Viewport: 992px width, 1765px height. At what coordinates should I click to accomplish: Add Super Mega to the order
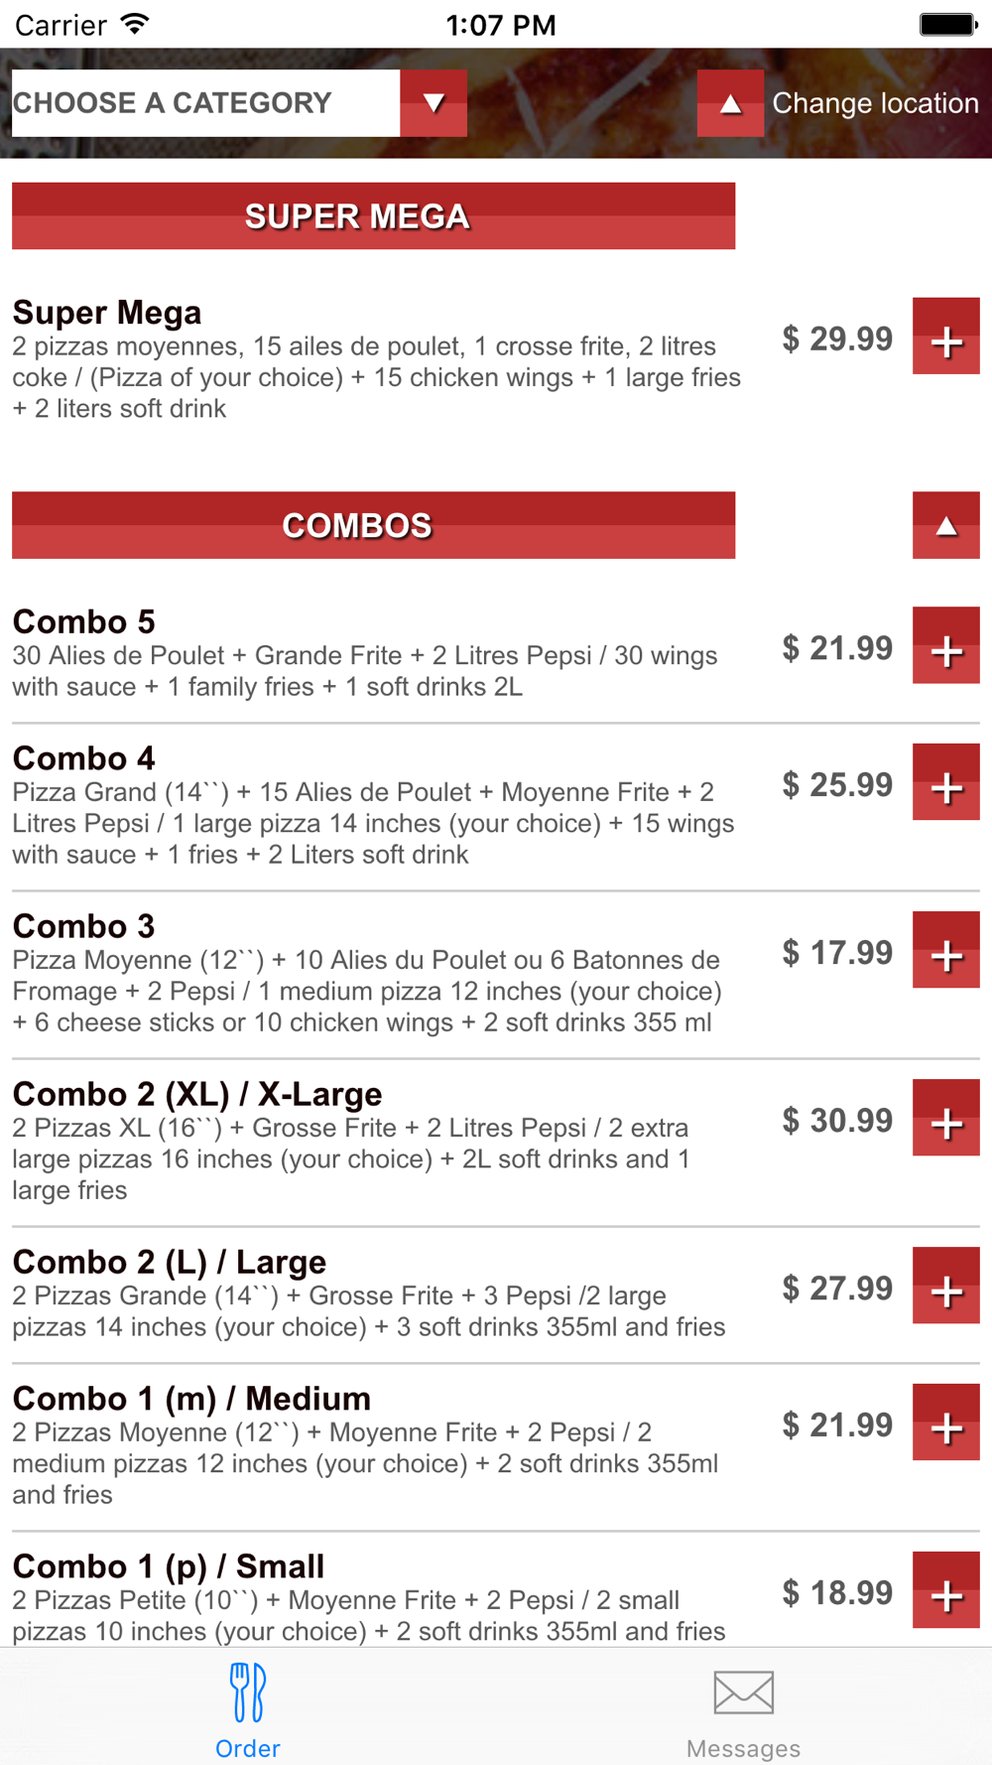pyautogui.click(x=946, y=336)
